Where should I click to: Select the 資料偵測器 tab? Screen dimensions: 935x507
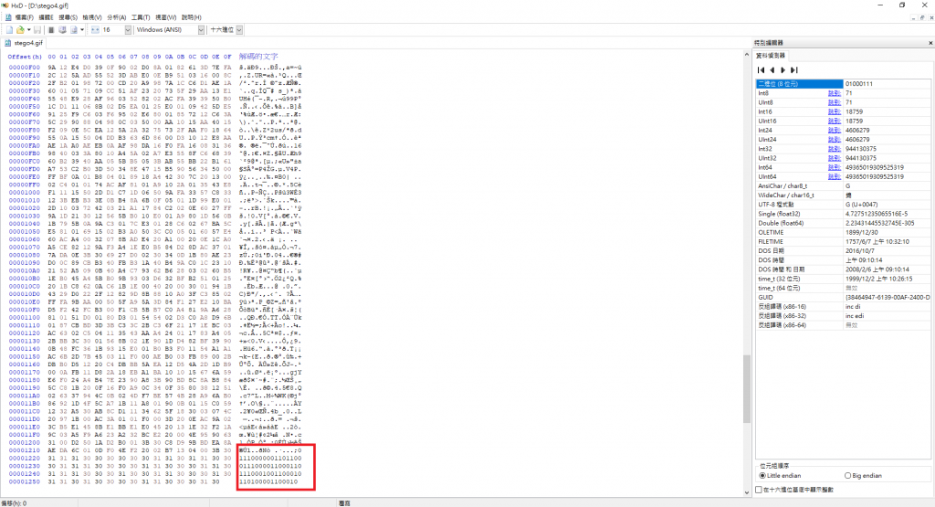point(771,56)
